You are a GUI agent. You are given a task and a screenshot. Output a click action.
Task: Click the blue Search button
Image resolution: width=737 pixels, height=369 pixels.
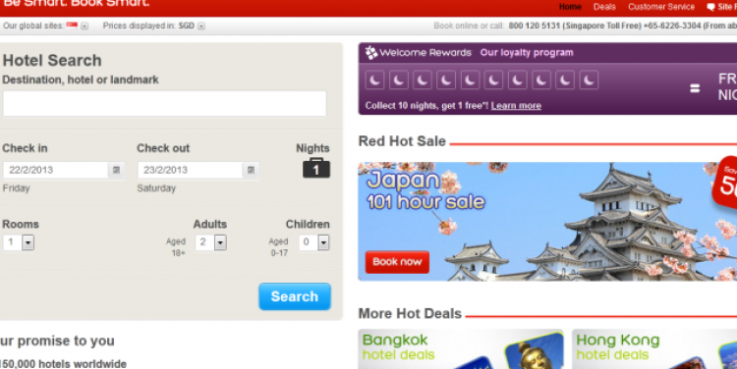[x=295, y=296]
